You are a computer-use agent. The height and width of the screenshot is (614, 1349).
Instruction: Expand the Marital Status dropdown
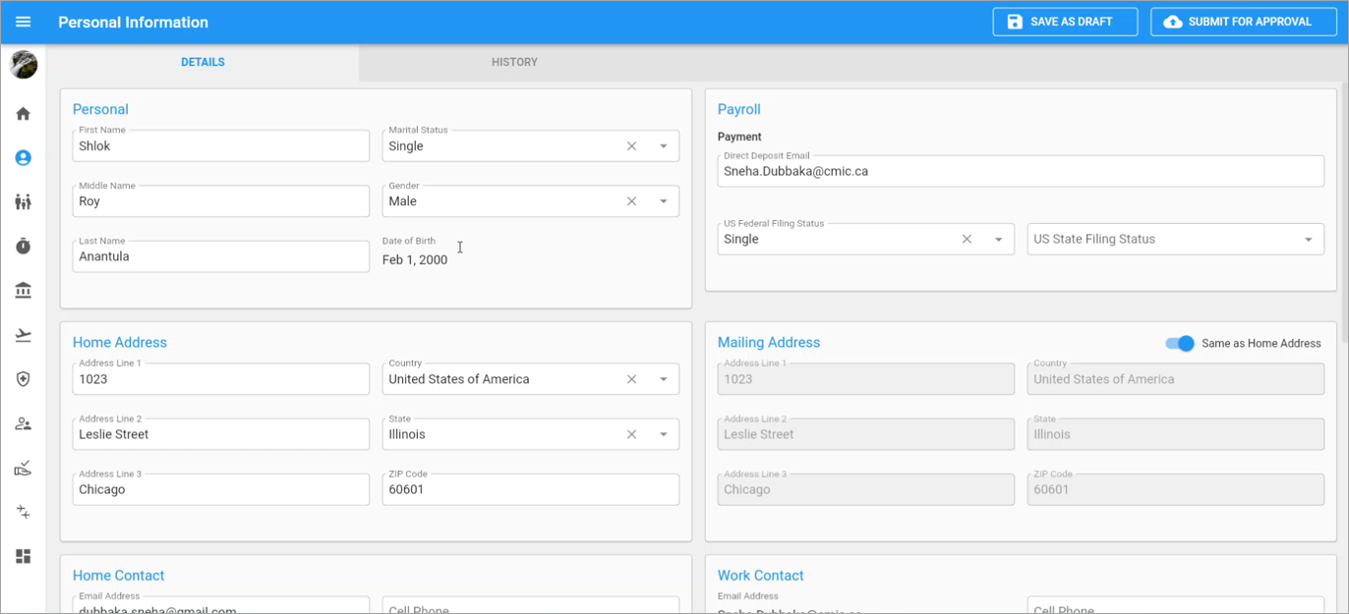point(663,146)
